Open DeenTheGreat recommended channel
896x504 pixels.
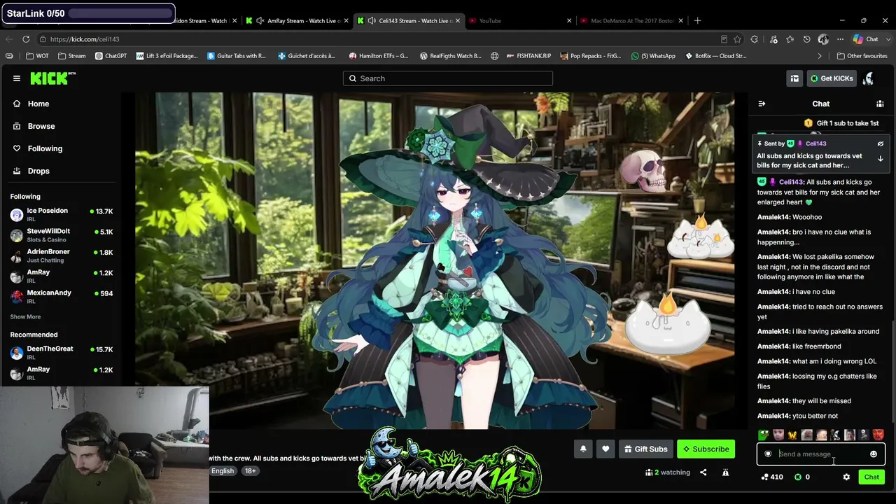[x=62, y=352]
